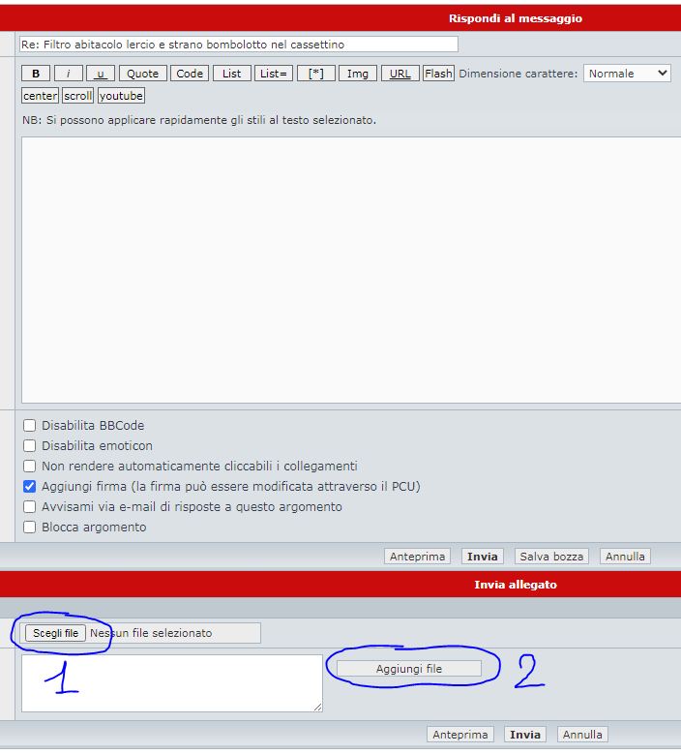Click the Img BBCode button
Image resolution: width=681 pixels, height=754 pixels.
coord(357,74)
